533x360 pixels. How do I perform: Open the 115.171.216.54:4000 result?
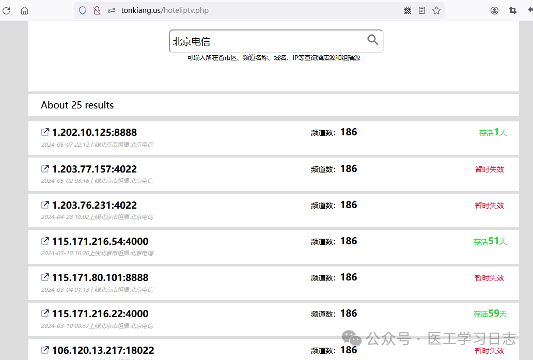click(x=100, y=241)
